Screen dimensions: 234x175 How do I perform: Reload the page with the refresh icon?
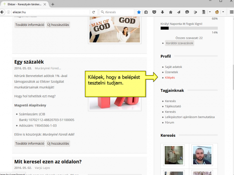(x=94, y=12)
